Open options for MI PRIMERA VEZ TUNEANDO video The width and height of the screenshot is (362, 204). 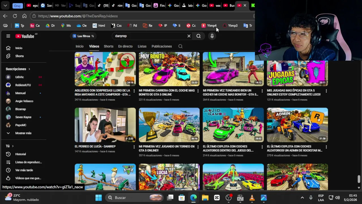pos(262,91)
